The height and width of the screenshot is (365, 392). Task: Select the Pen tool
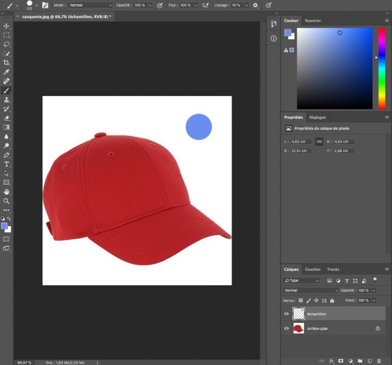coord(7,155)
